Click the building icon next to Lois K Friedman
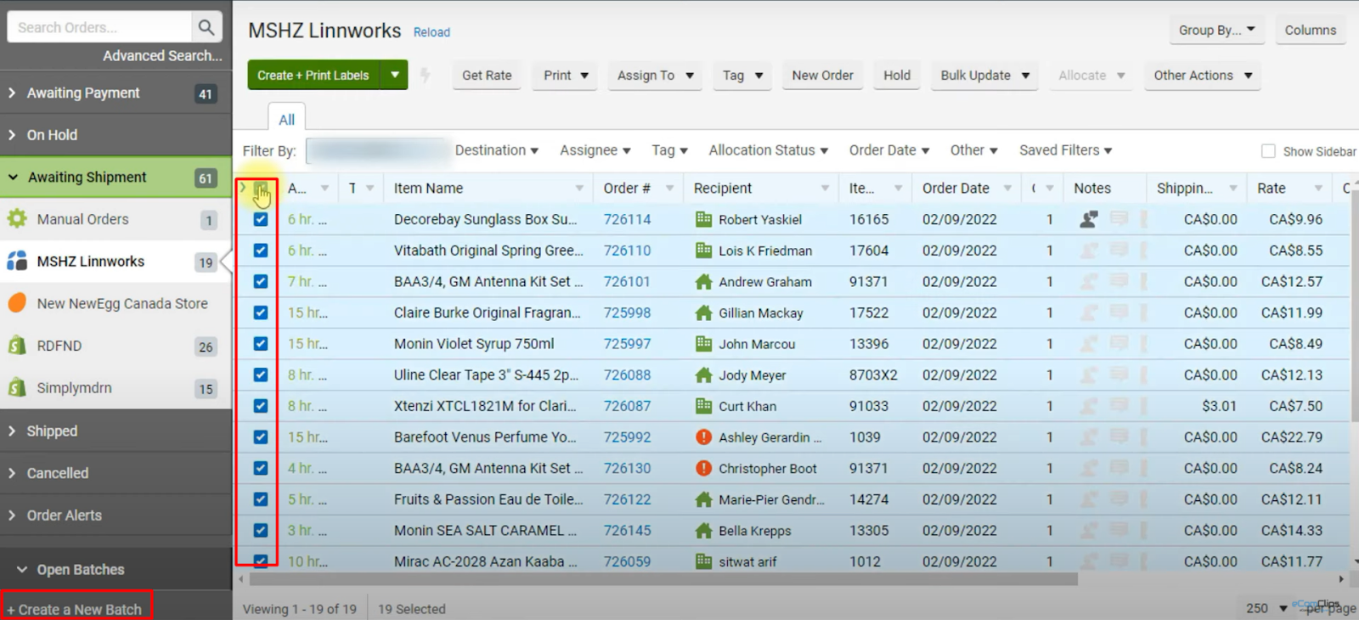Viewport: 1359px width, 620px height. click(703, 251)
